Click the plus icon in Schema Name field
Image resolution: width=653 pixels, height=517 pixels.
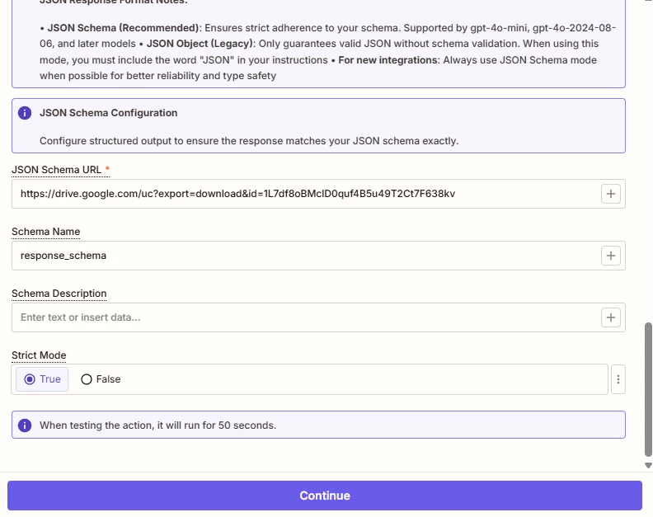610,256
